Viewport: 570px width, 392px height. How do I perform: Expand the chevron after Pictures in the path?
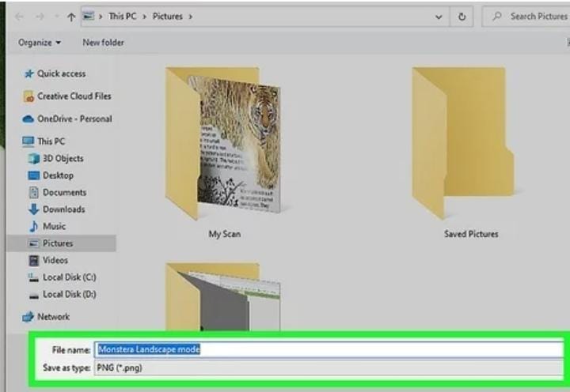coord(190,17)
